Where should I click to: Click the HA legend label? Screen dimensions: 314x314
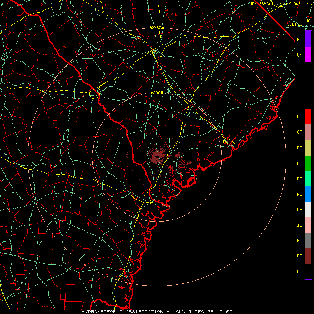click(x=299, y=117)
